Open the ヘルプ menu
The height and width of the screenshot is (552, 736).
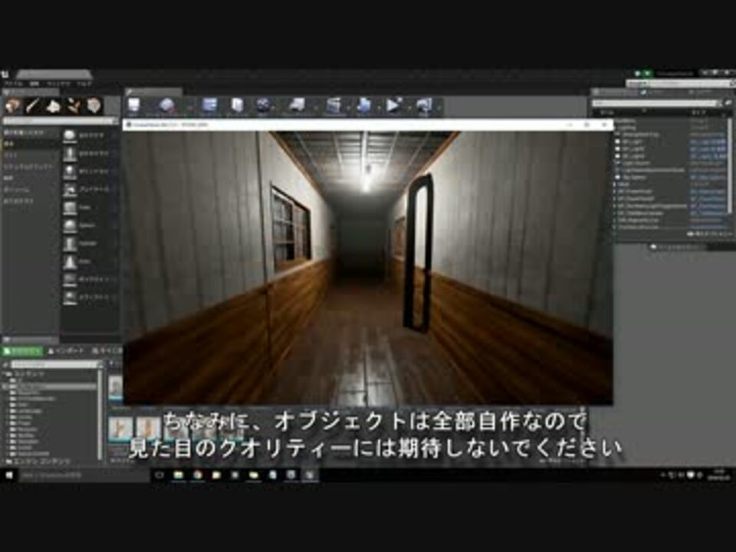click(x=84, y=84)
